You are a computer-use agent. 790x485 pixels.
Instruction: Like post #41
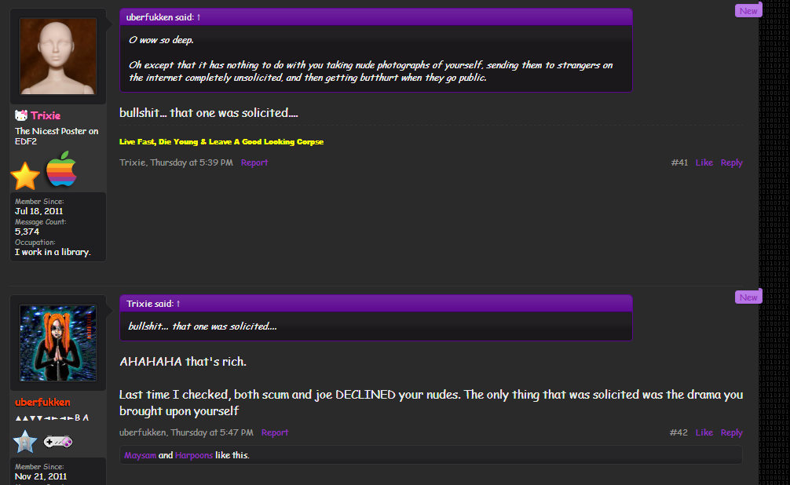[x=704, y=162]
